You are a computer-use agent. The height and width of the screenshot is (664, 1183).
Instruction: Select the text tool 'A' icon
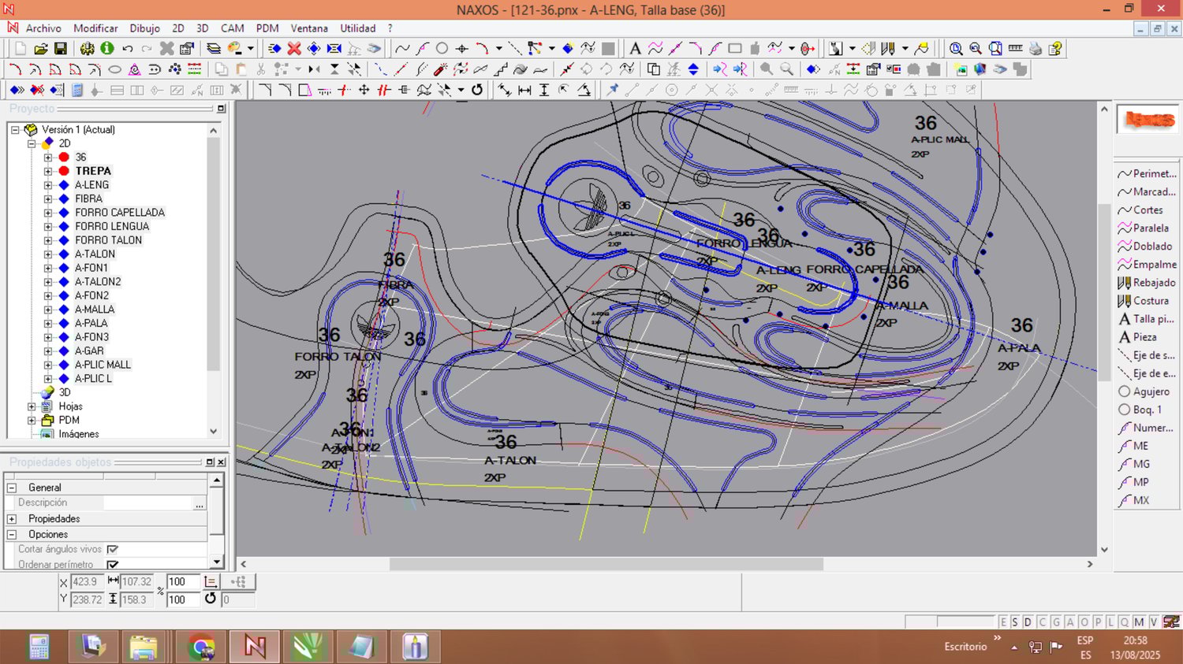pos(635,49)
